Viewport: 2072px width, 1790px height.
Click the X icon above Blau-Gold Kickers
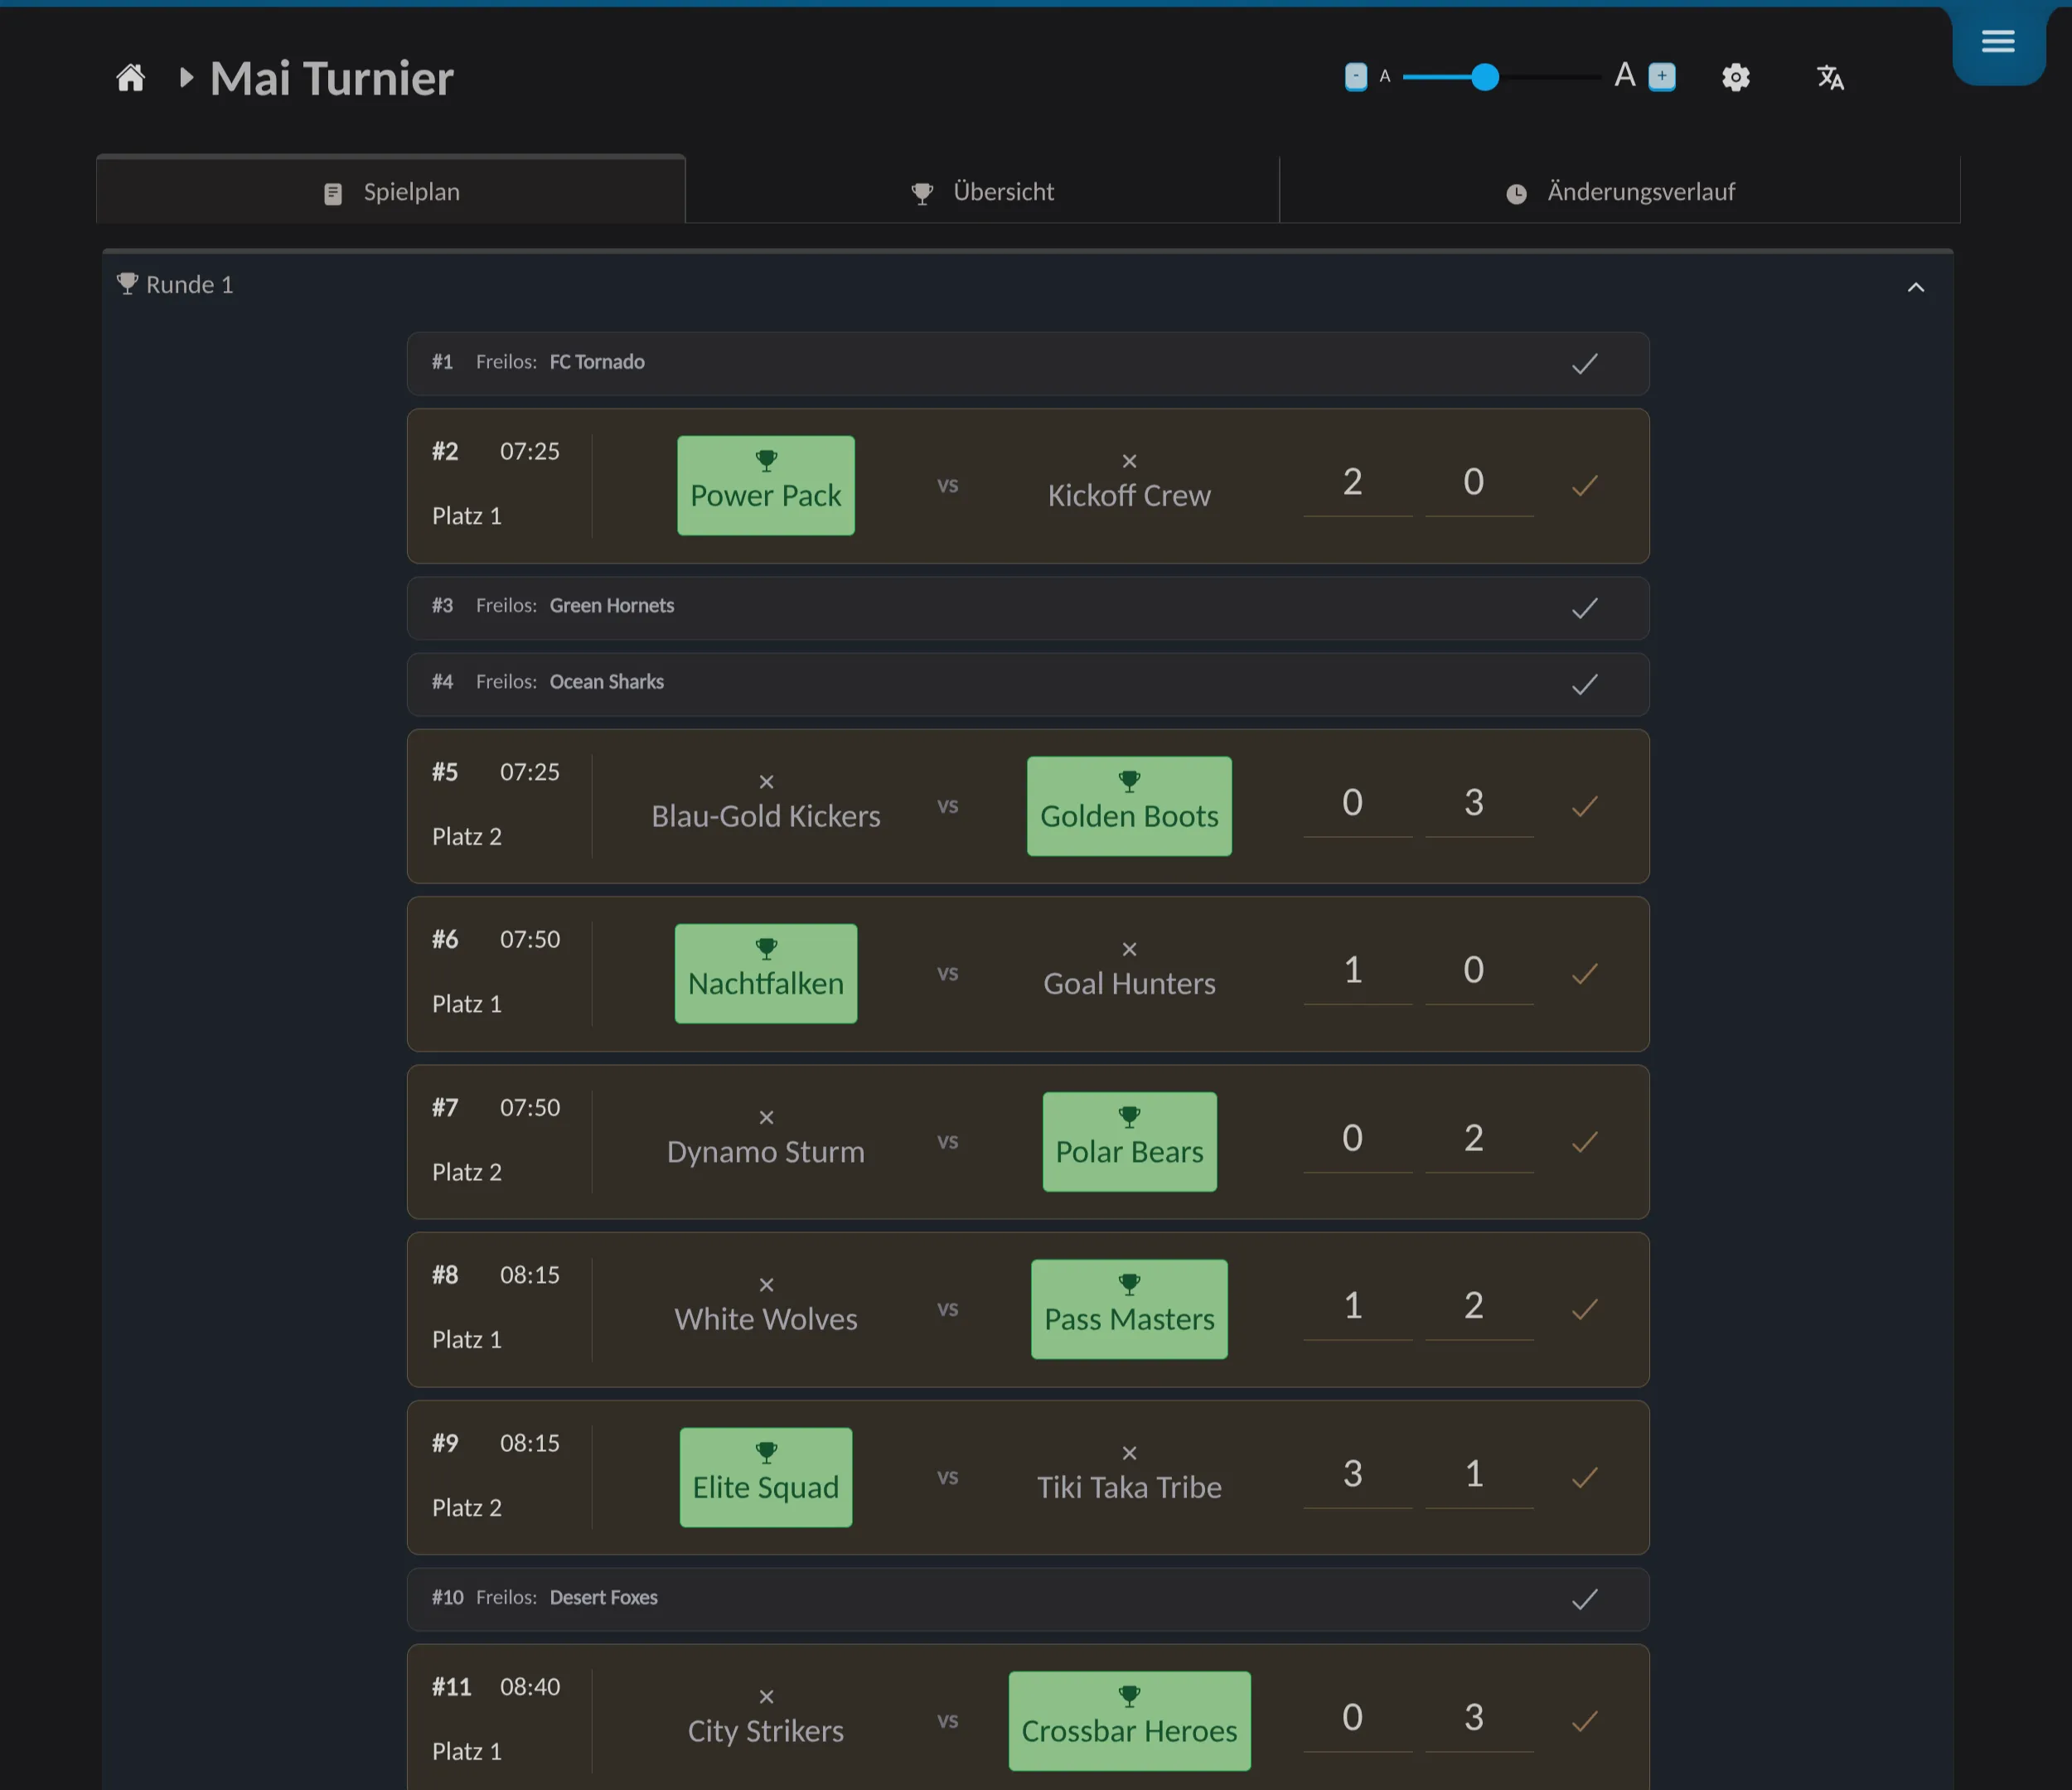[x=766, y=782]
